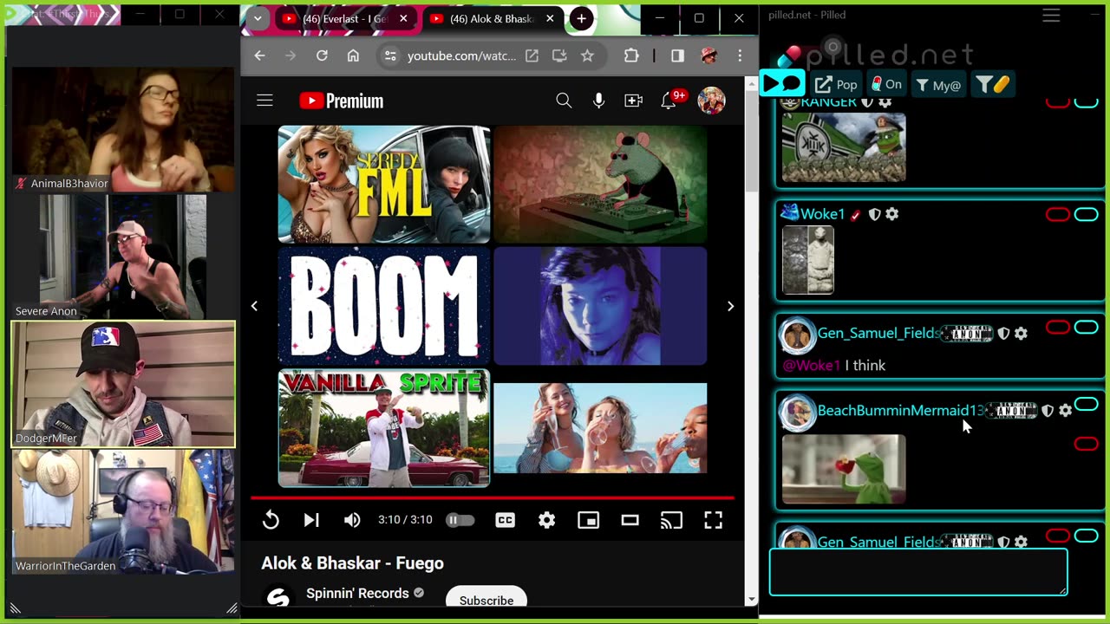Click the youtube.com address bar

[460, 55]
